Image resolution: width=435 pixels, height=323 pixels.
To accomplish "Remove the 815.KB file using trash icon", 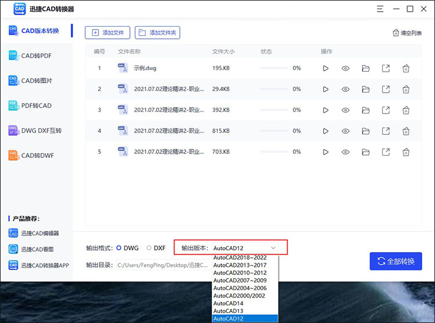I will (x=406, y=131).
